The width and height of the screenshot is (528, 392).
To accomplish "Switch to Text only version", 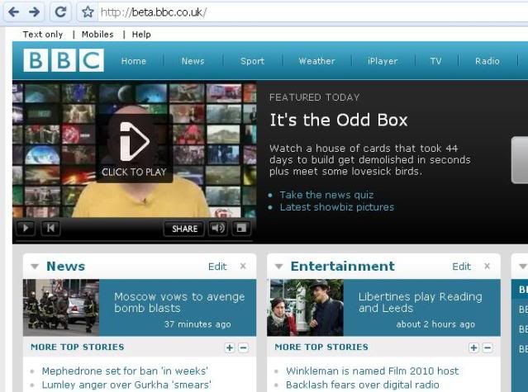I will click(x=43, y=35).
